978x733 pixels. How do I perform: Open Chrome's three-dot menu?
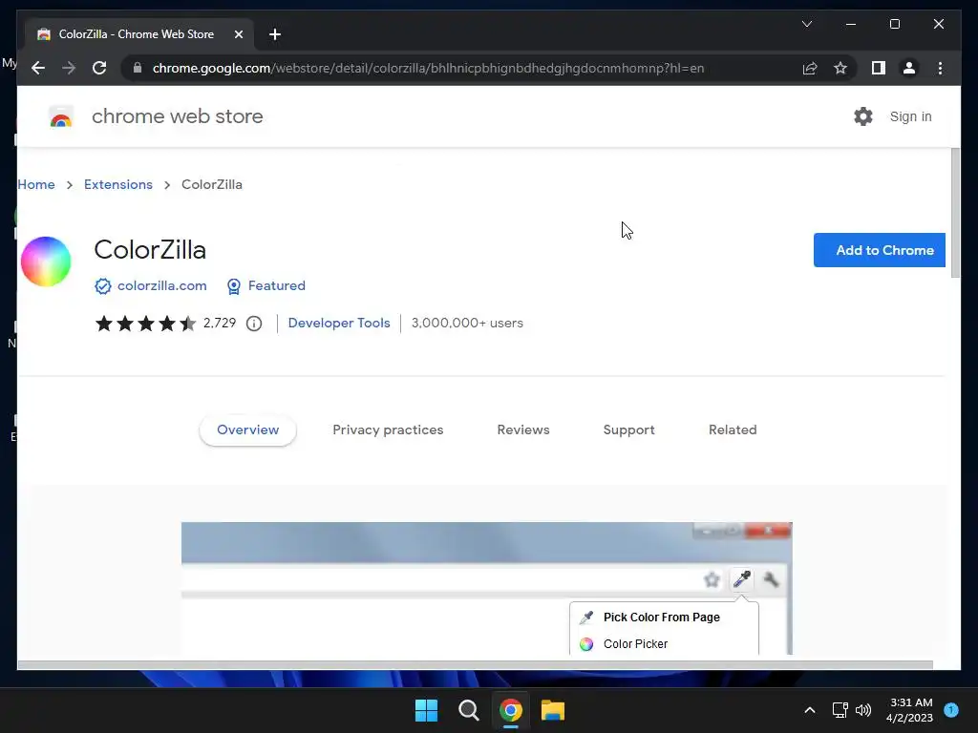coord(940,68)
